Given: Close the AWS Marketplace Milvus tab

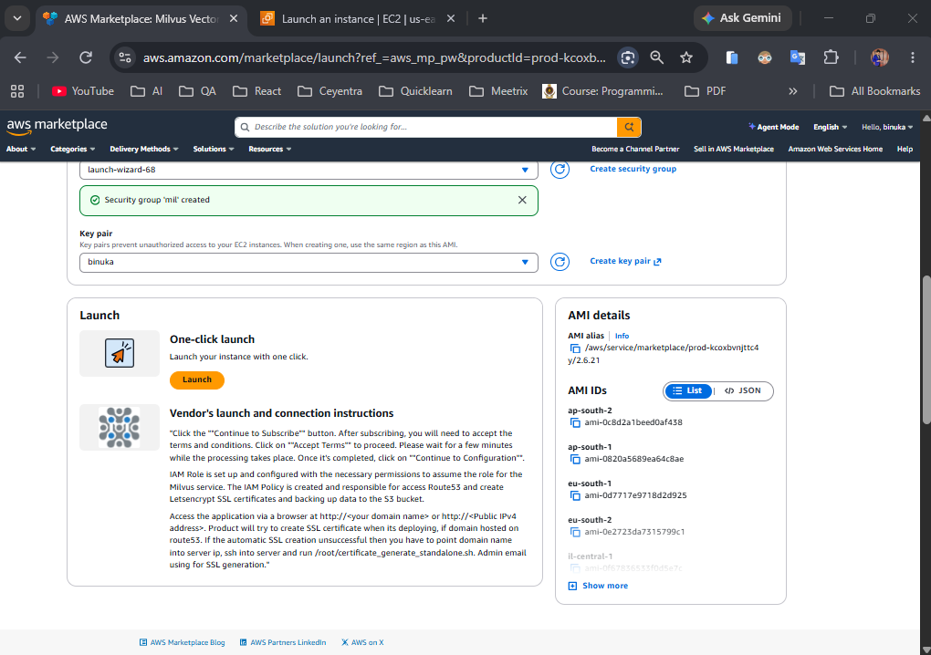Looking at the screenshot, I should 234,19.
